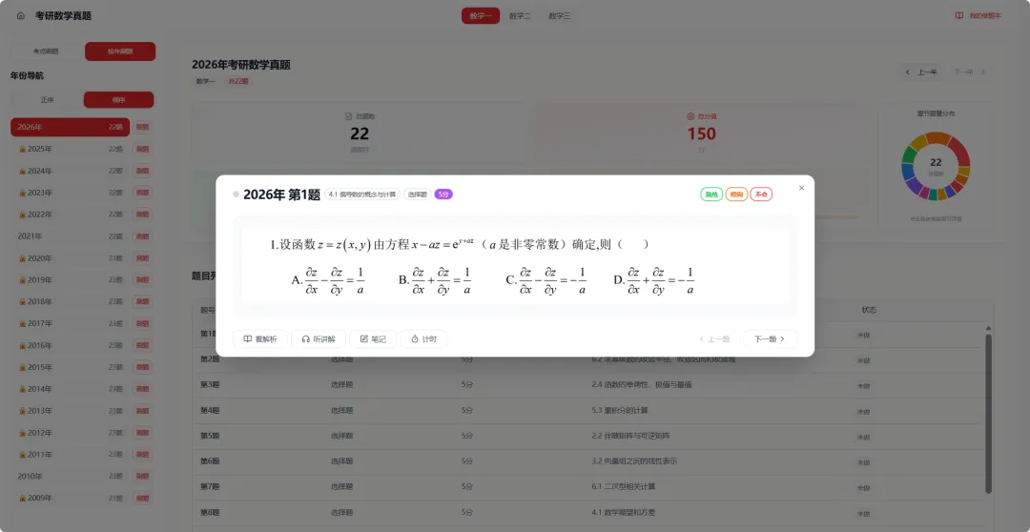Viewport: 1030px width, 532px height.
Task: Switch to the 数学一 tab
Action: tap(480, 16)
